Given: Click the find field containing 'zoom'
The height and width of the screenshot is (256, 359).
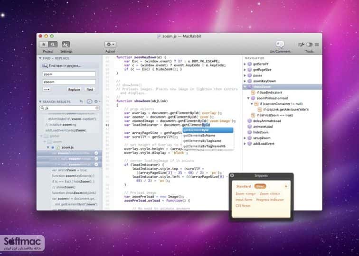Looking at the screenshot, I should [69, 74].
